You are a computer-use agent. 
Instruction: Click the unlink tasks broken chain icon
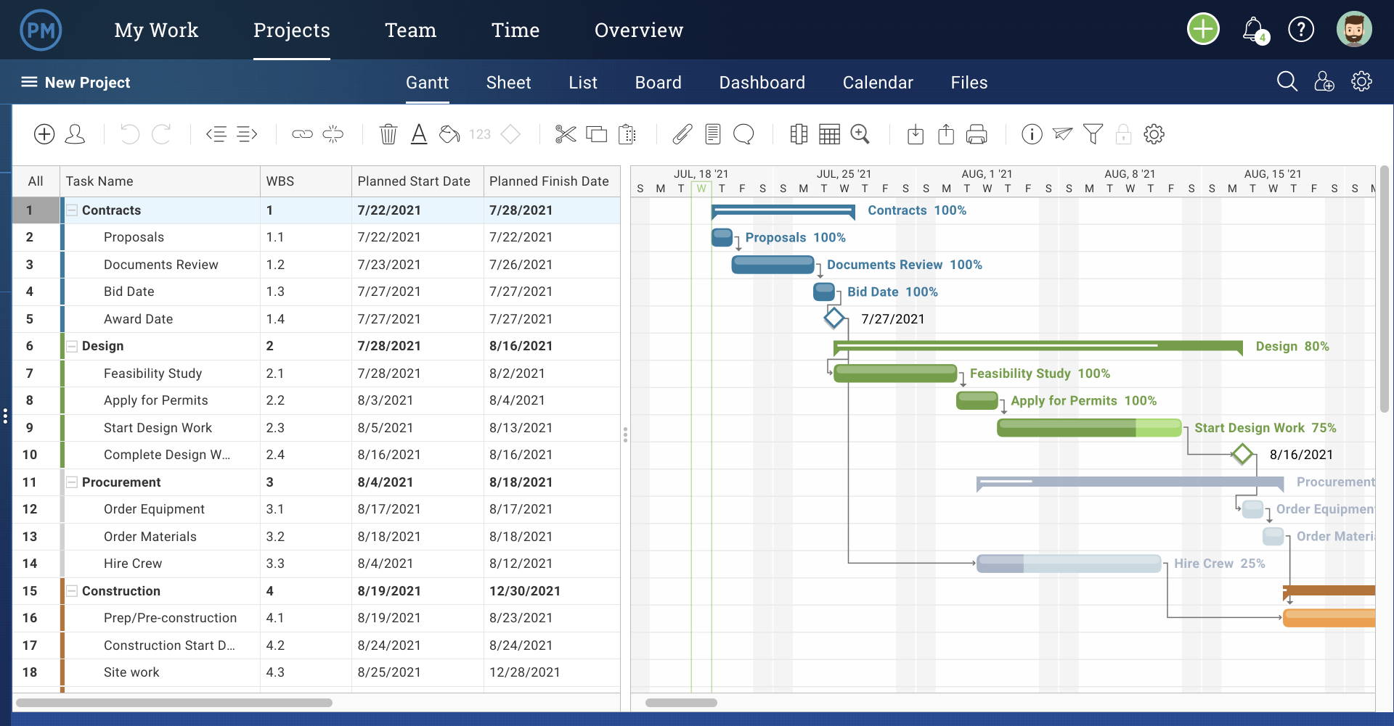[333, 134]
